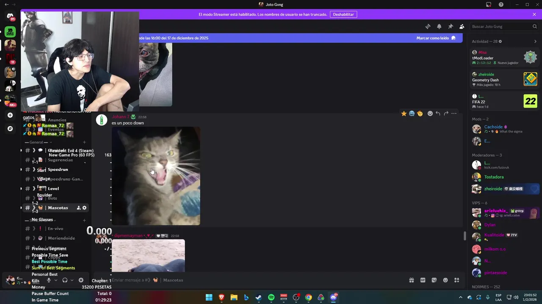Select the En-vivo channel
542x304 pixels.
[55, 228]
